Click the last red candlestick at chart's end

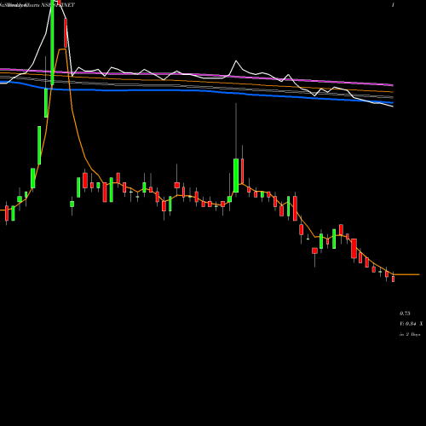[394, 279]
